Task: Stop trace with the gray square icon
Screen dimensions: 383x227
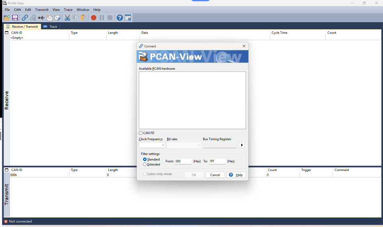Action: tap(110, 18)
